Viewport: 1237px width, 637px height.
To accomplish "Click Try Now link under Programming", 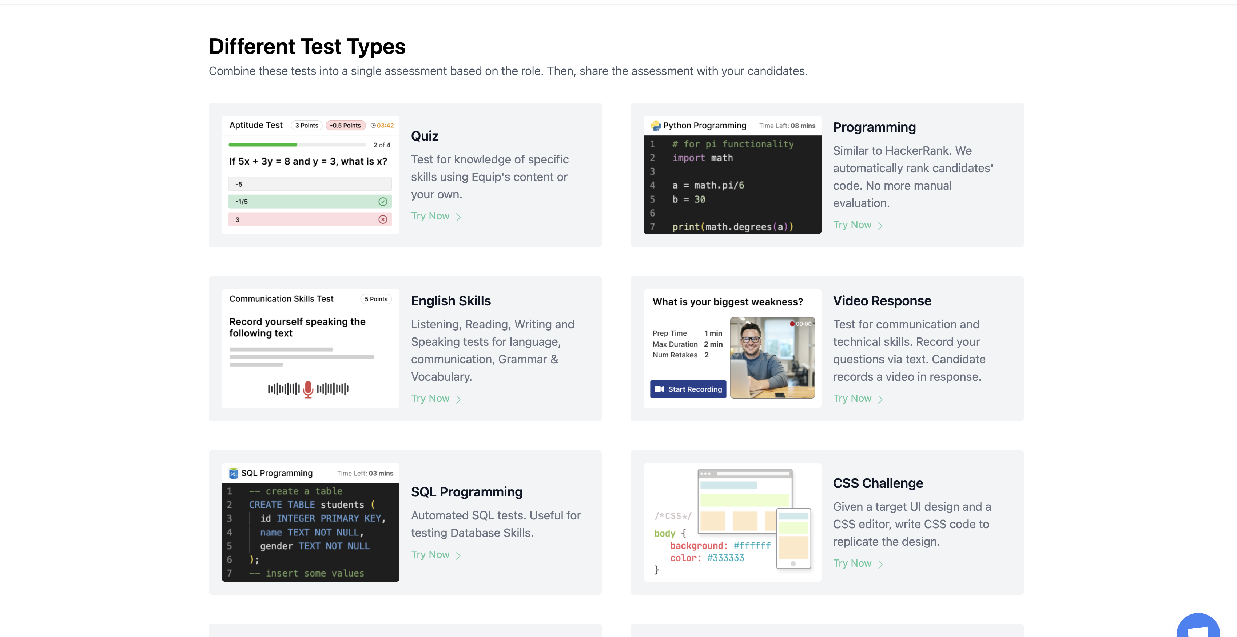I will tap(858, 225).
